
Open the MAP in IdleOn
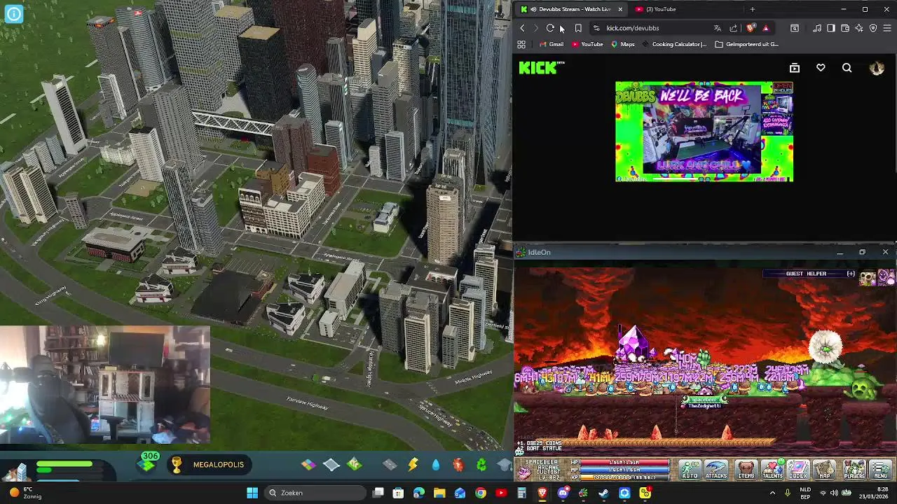[825, 470]
